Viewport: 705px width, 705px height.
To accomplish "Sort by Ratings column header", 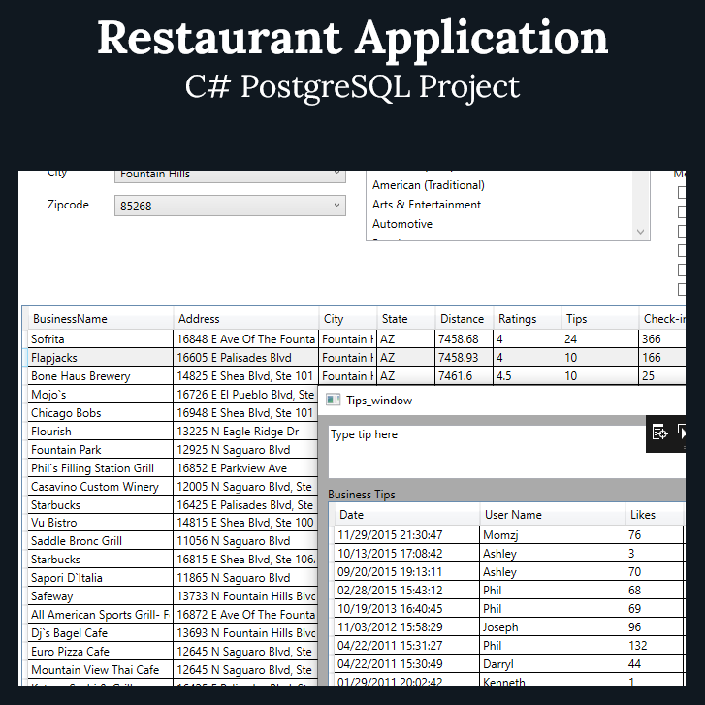I will 528,319.
